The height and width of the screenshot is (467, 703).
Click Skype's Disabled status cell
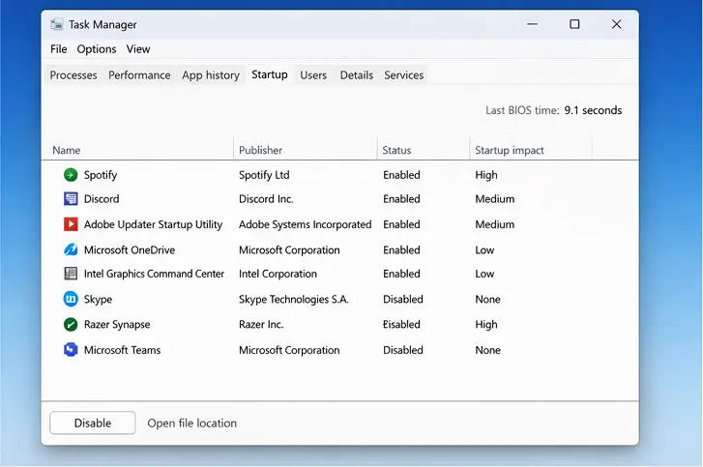click(x=402, y=299)
